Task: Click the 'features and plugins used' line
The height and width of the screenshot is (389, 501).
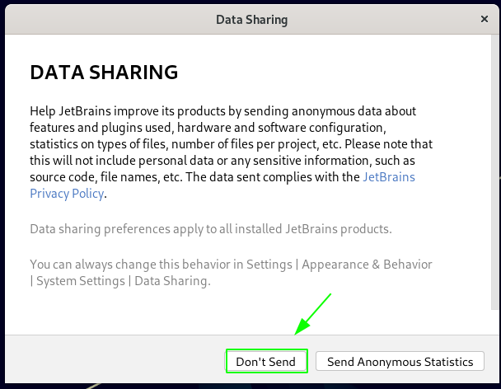Action: (x=207, y=127)
